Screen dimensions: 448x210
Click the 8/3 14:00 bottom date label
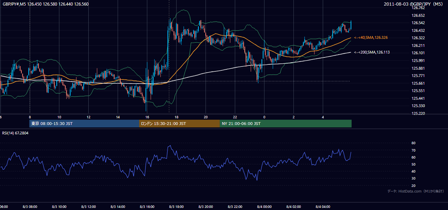[118, 207]
